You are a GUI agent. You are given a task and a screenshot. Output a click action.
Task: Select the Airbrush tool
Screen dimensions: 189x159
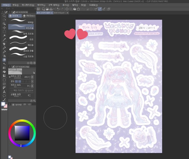tap(4, 56)
